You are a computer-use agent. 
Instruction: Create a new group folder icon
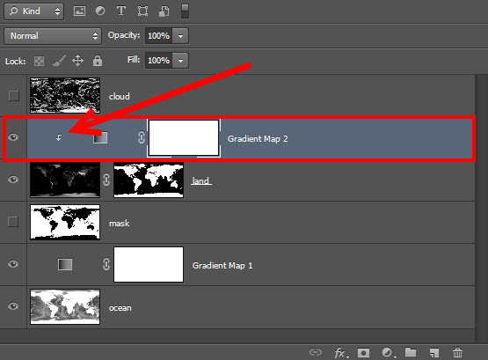pos(411,352)
